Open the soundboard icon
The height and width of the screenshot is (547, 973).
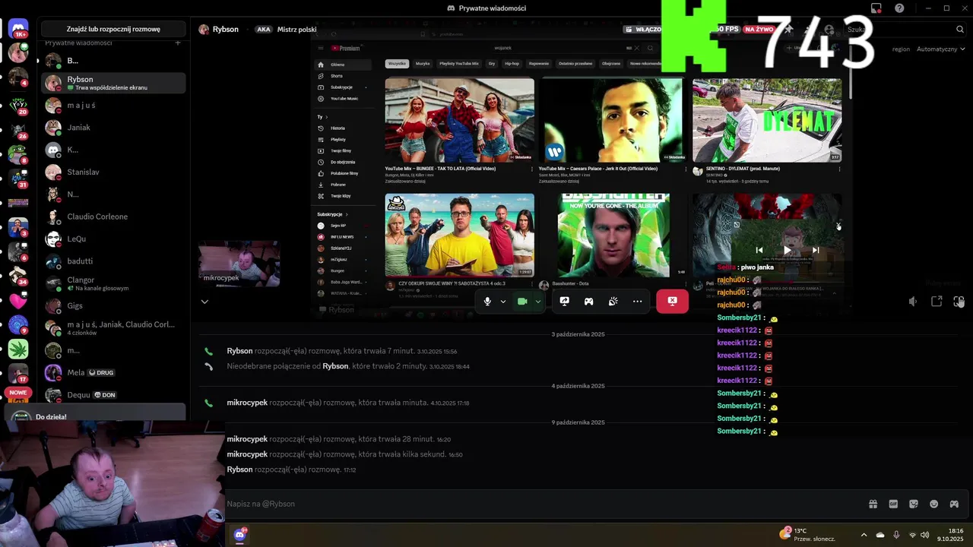[613, 302]
